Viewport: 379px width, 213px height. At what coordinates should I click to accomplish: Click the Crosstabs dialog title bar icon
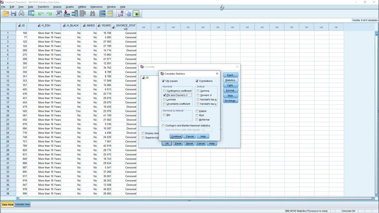(142, 67)
